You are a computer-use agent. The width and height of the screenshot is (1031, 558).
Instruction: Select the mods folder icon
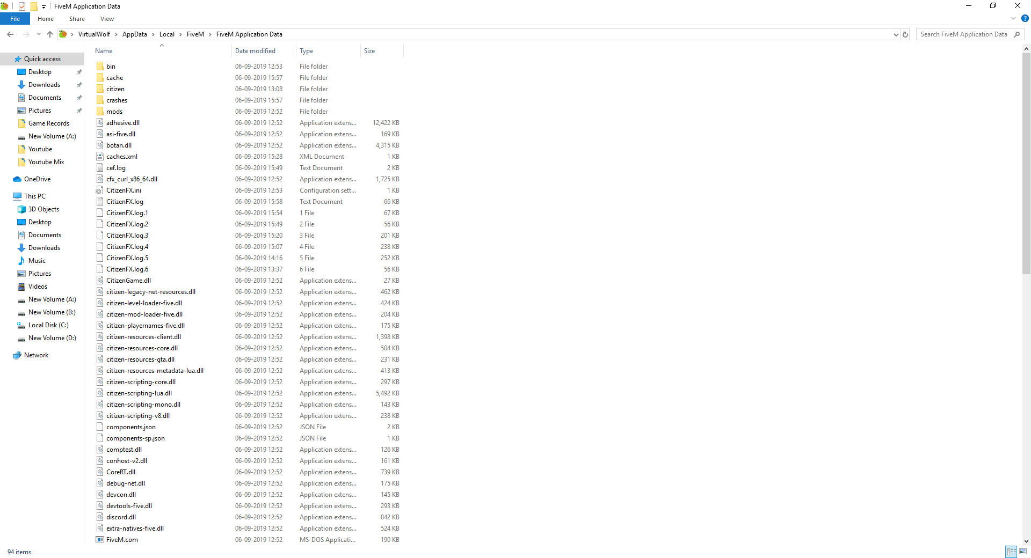[100, 112]
